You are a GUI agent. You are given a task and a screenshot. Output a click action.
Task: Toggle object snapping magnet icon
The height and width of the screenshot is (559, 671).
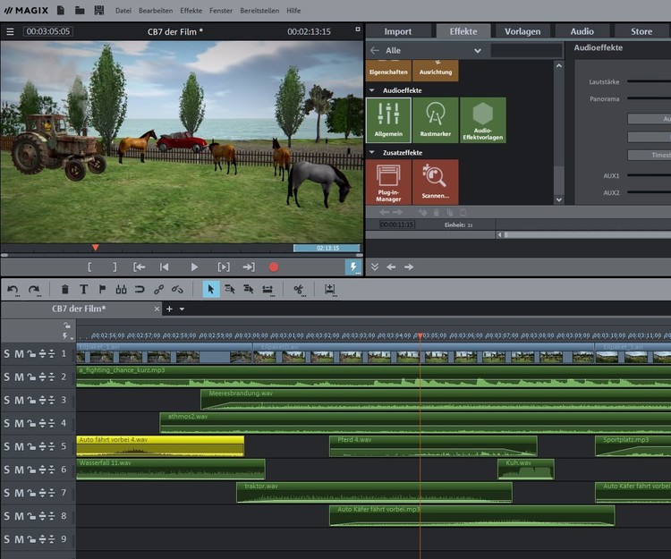tap(140, 290)
